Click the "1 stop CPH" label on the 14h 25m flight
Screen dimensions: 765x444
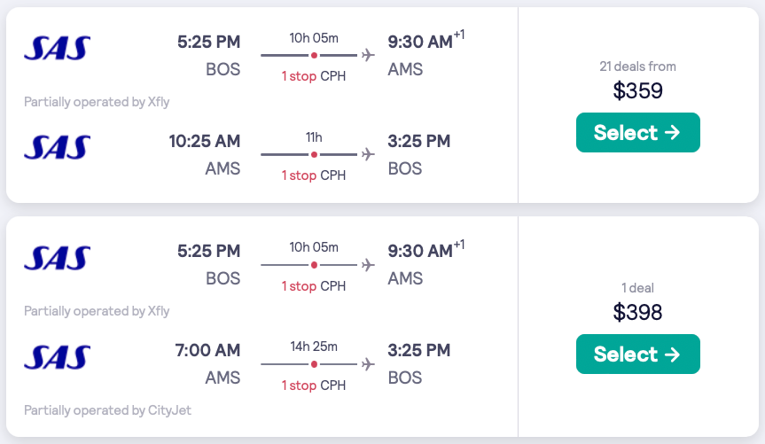[x=314, y=385]
